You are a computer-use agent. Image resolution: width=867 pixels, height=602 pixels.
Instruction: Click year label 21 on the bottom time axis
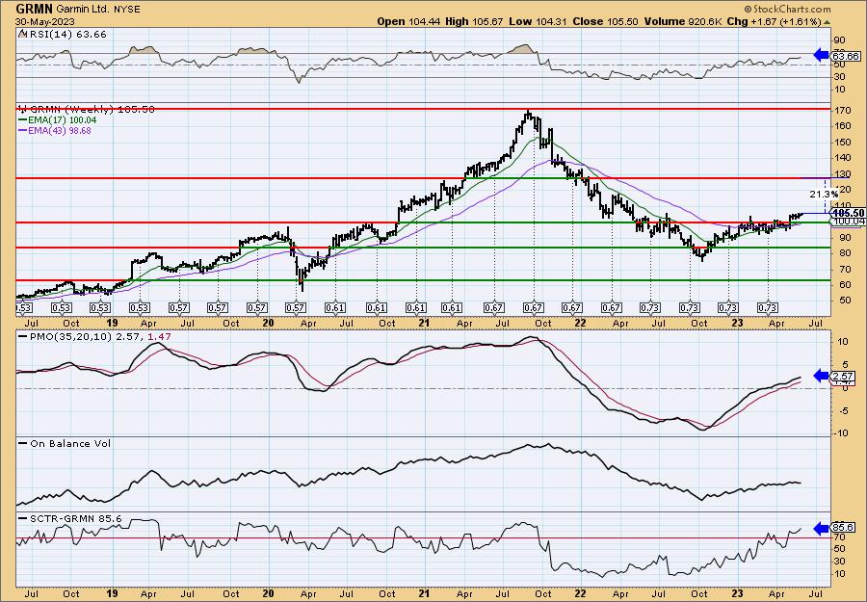[424, 594]
